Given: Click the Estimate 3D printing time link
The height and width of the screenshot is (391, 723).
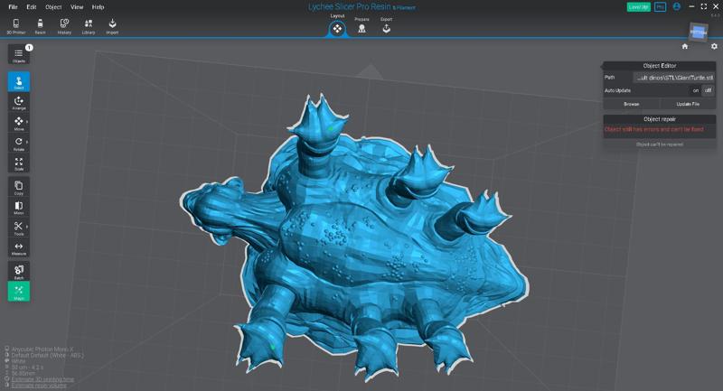Looking at the screenshot, I should [x=42, y=379].
